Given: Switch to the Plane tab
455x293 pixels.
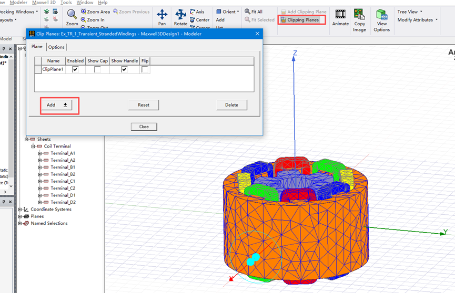Looking at the screenshot, I should pyautogui.click(x=37, y=46).
